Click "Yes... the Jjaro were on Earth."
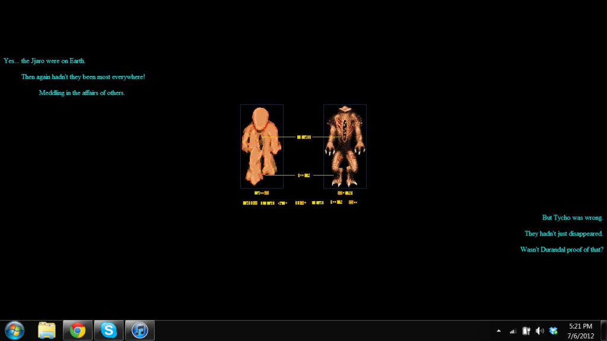Viewport: 607px width, 341px height. 45,60
